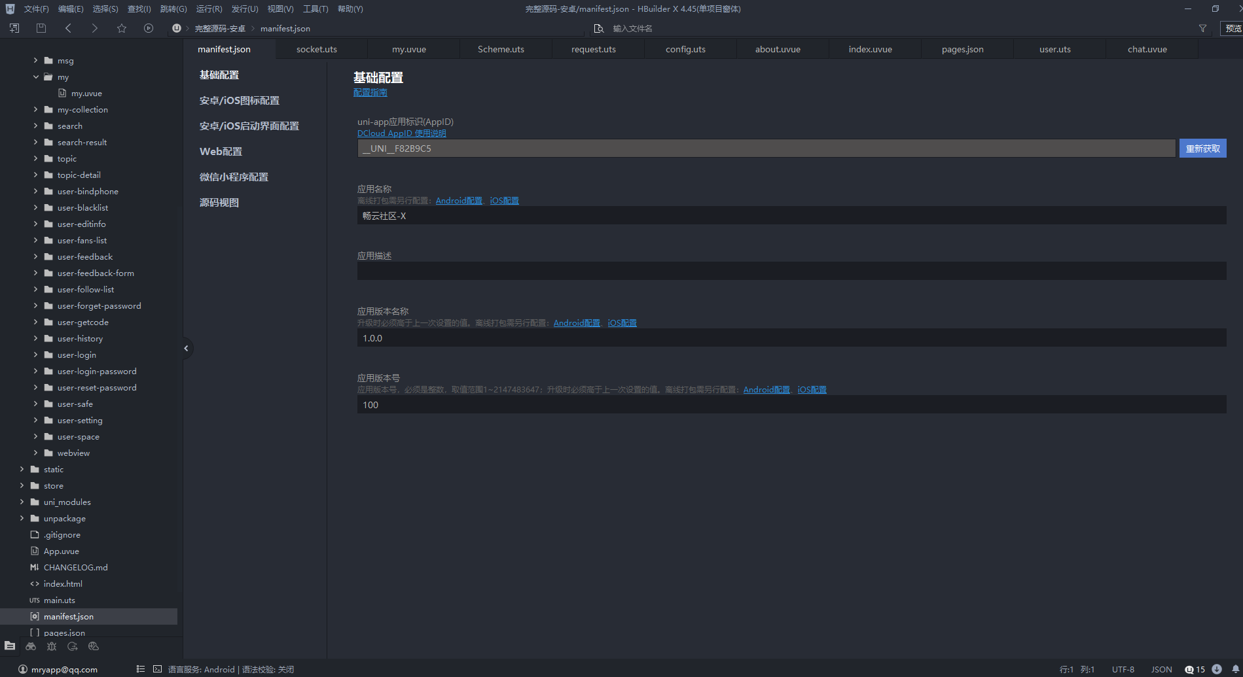The height and width of the screenshot is (677, 1243).
Task: Expand the my-collection folder
Action: 35,109
